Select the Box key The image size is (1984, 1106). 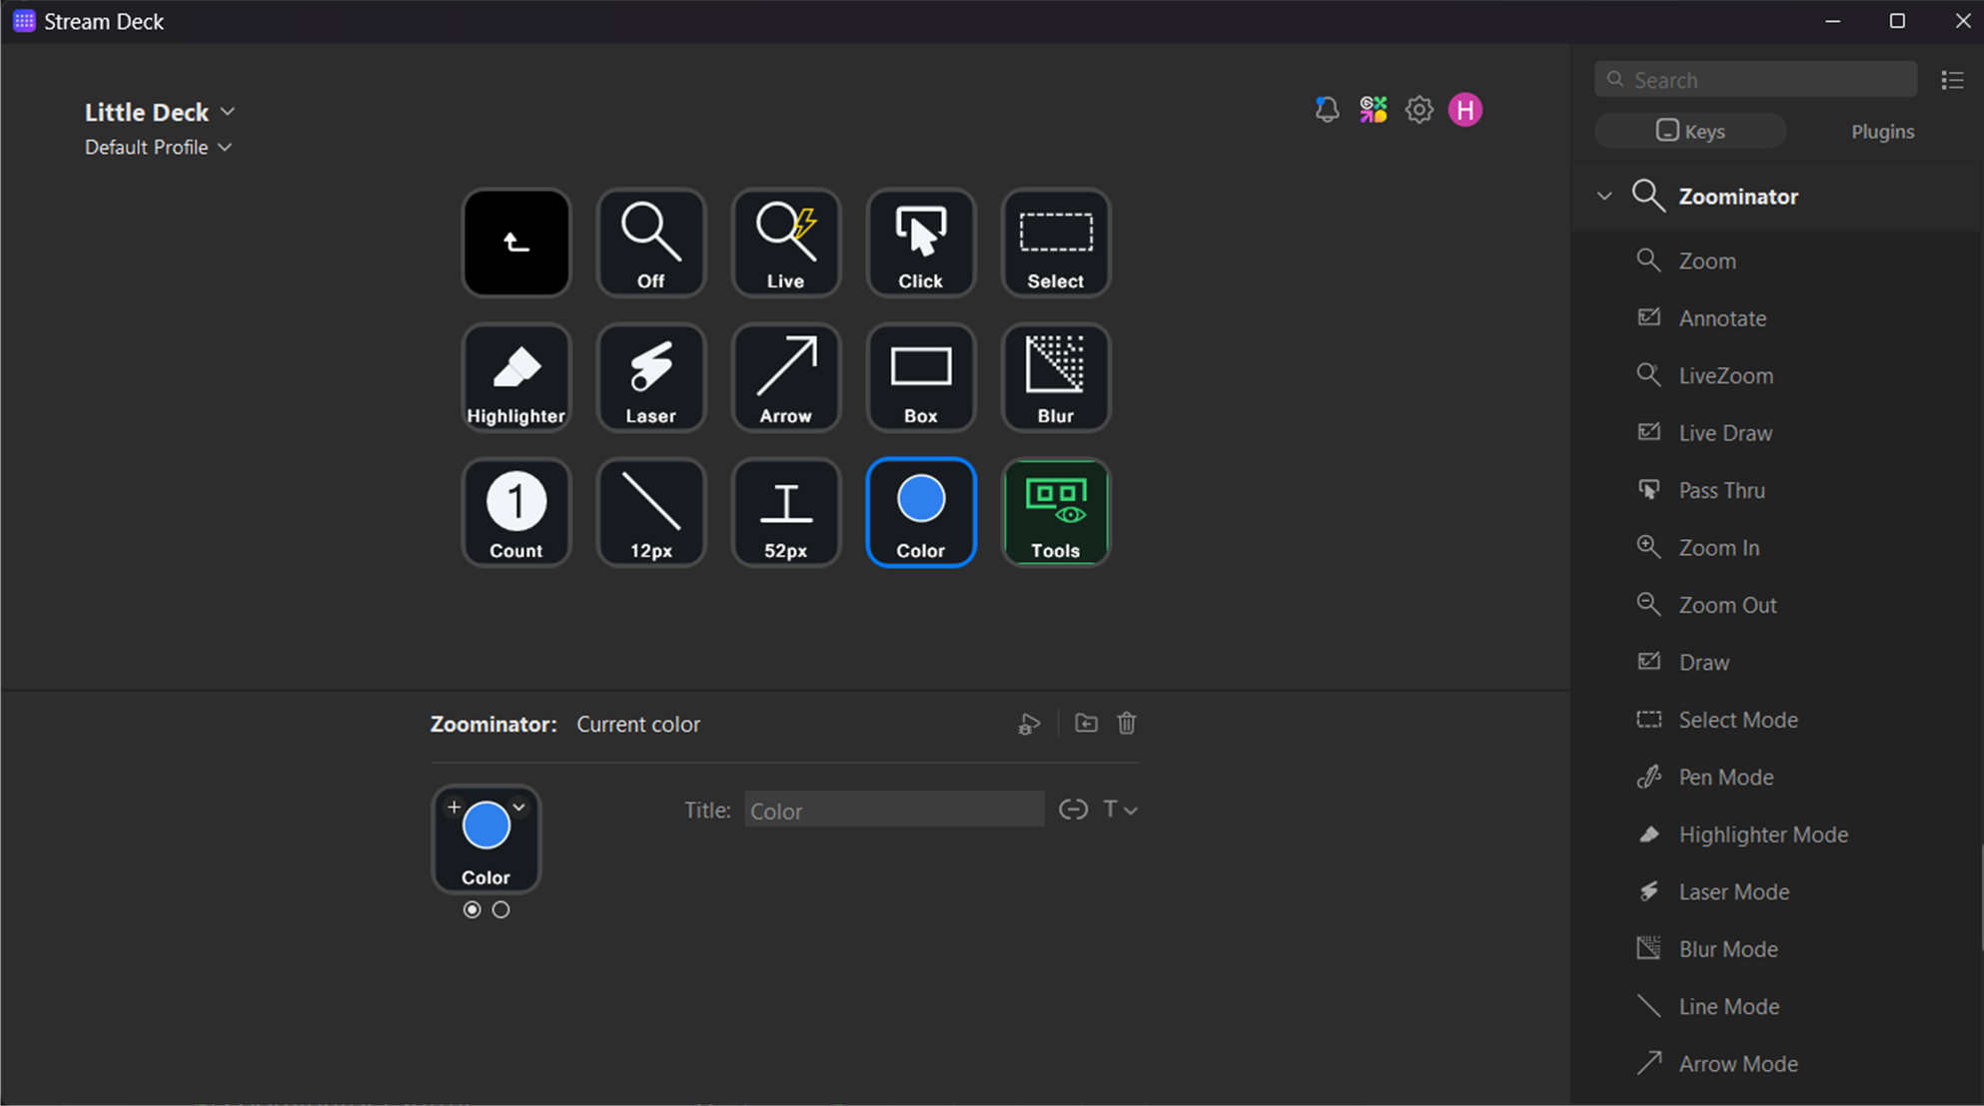[920, 377]
